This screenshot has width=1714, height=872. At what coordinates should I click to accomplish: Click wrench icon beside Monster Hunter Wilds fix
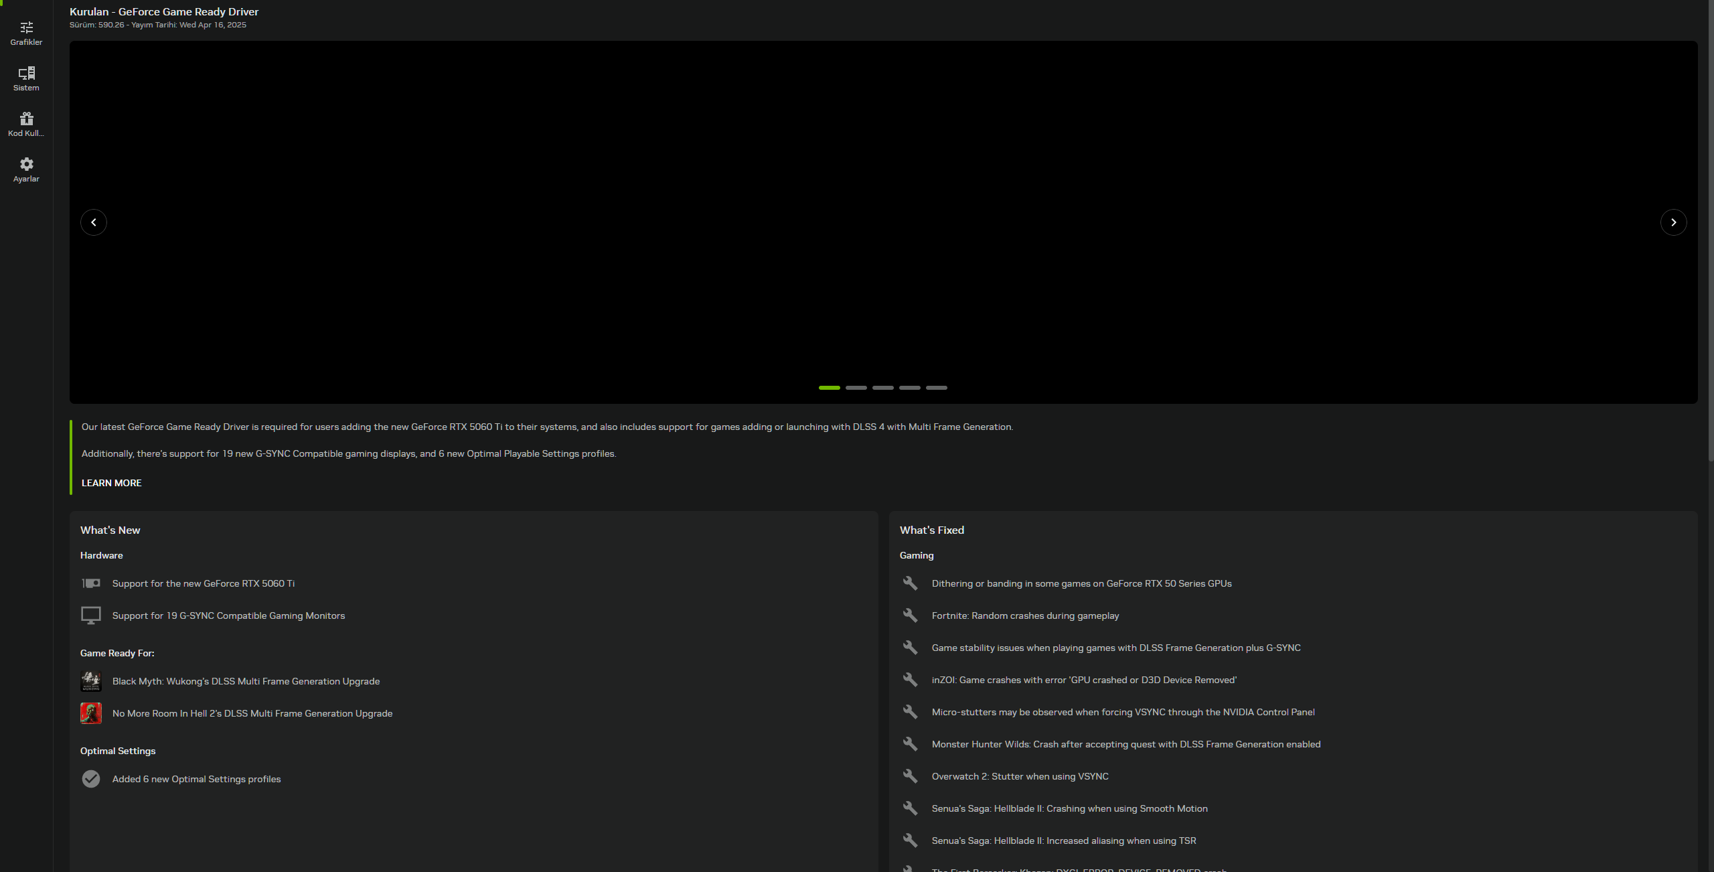910,744
